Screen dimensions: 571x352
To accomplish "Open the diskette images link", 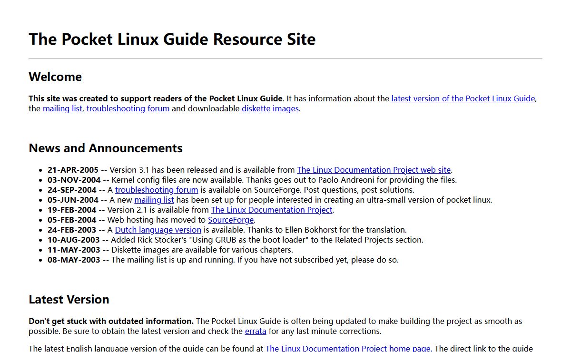I will [x=270, y=108].
